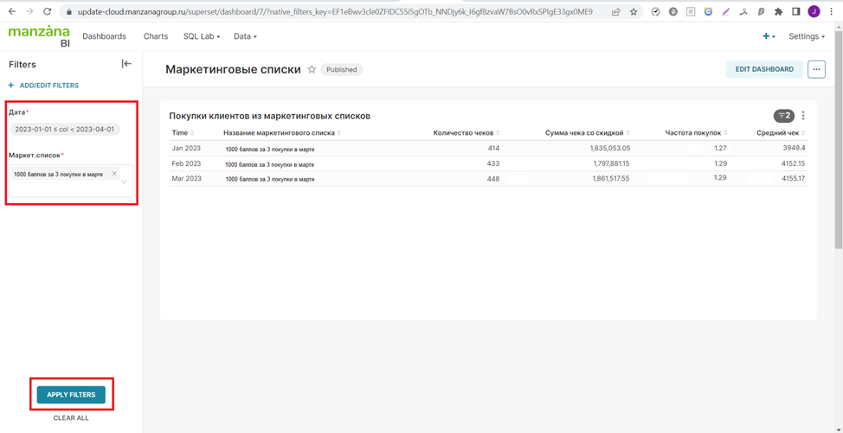Open the dashboard three-dot actions menu
The image size is (843, 433).
pyautogui.click(x=815, y=69)
